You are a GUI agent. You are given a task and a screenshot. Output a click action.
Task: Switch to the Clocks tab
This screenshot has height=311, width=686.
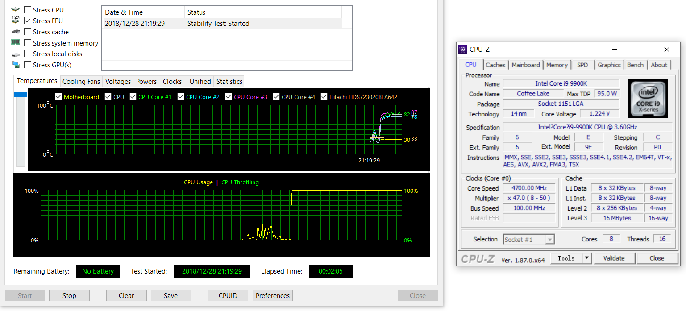[x=172, y=82]
